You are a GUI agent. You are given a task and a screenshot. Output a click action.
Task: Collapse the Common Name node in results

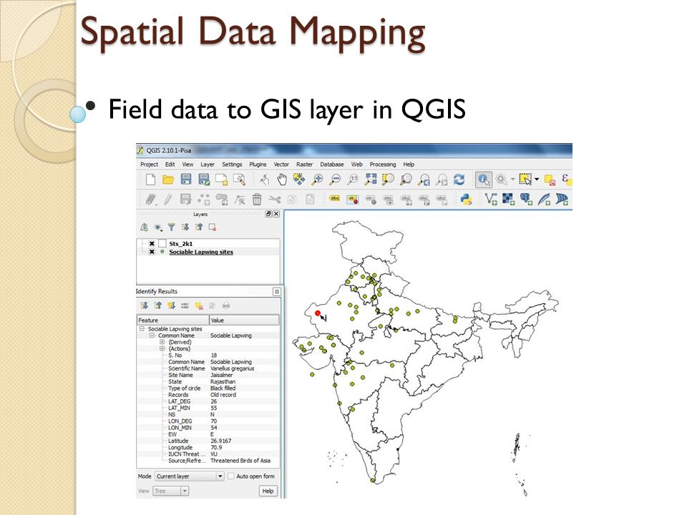pyautogui.click(x=152, y=335)
